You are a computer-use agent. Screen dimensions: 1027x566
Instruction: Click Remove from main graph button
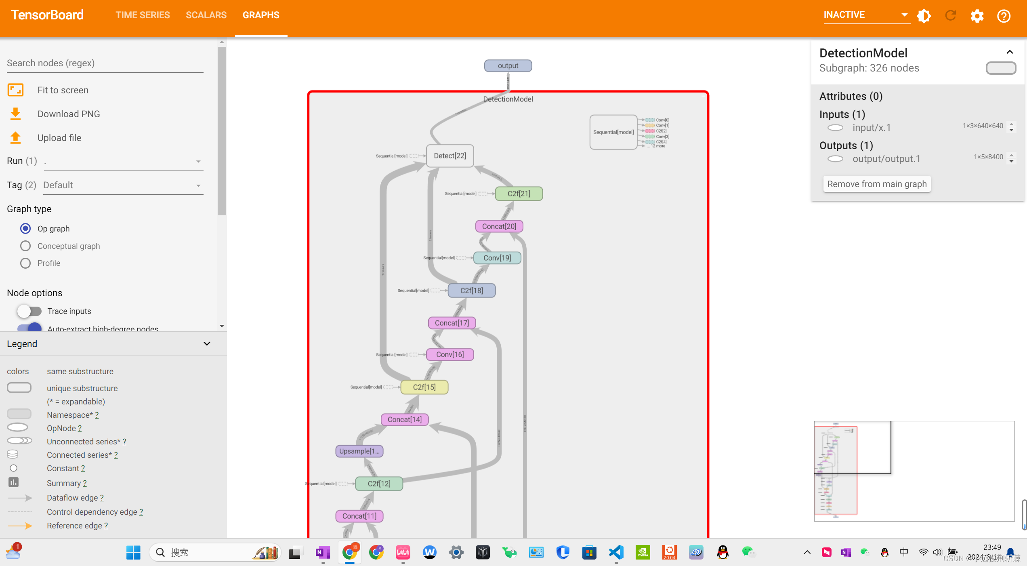(877, 184)
